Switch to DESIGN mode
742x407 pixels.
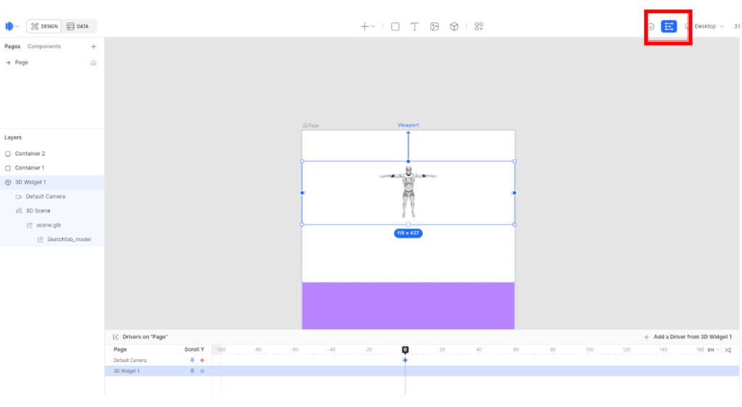pyautogui.click(x=44, y=26)
